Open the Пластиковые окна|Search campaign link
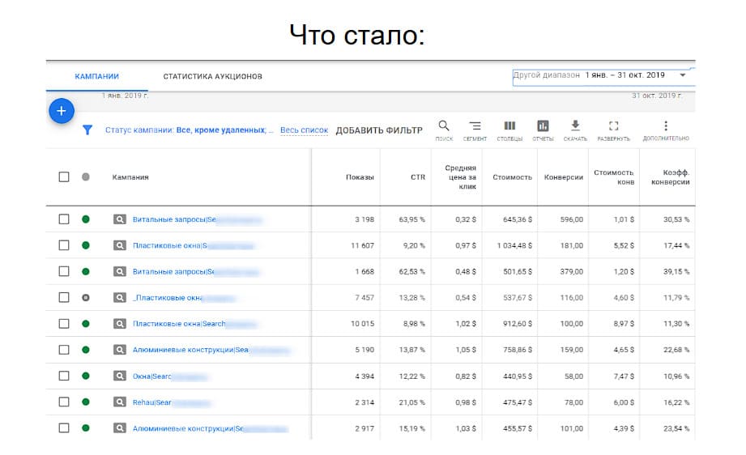This screenshot has width=746, height=455. tap(179, 324)
